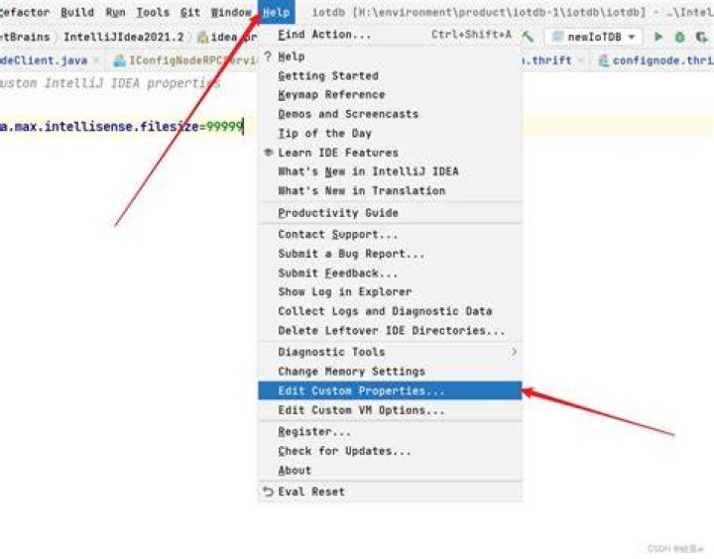This screenshot has height=559, width=714.
Task: Select Register... menu item
Action: coord(390,431)
